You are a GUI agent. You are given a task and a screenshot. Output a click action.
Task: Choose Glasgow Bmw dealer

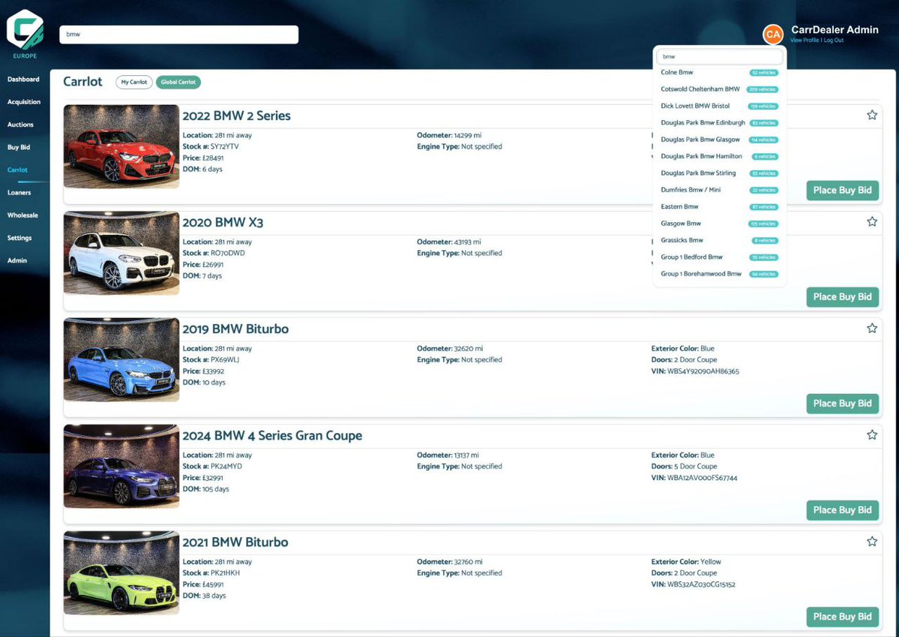(720, 224)
